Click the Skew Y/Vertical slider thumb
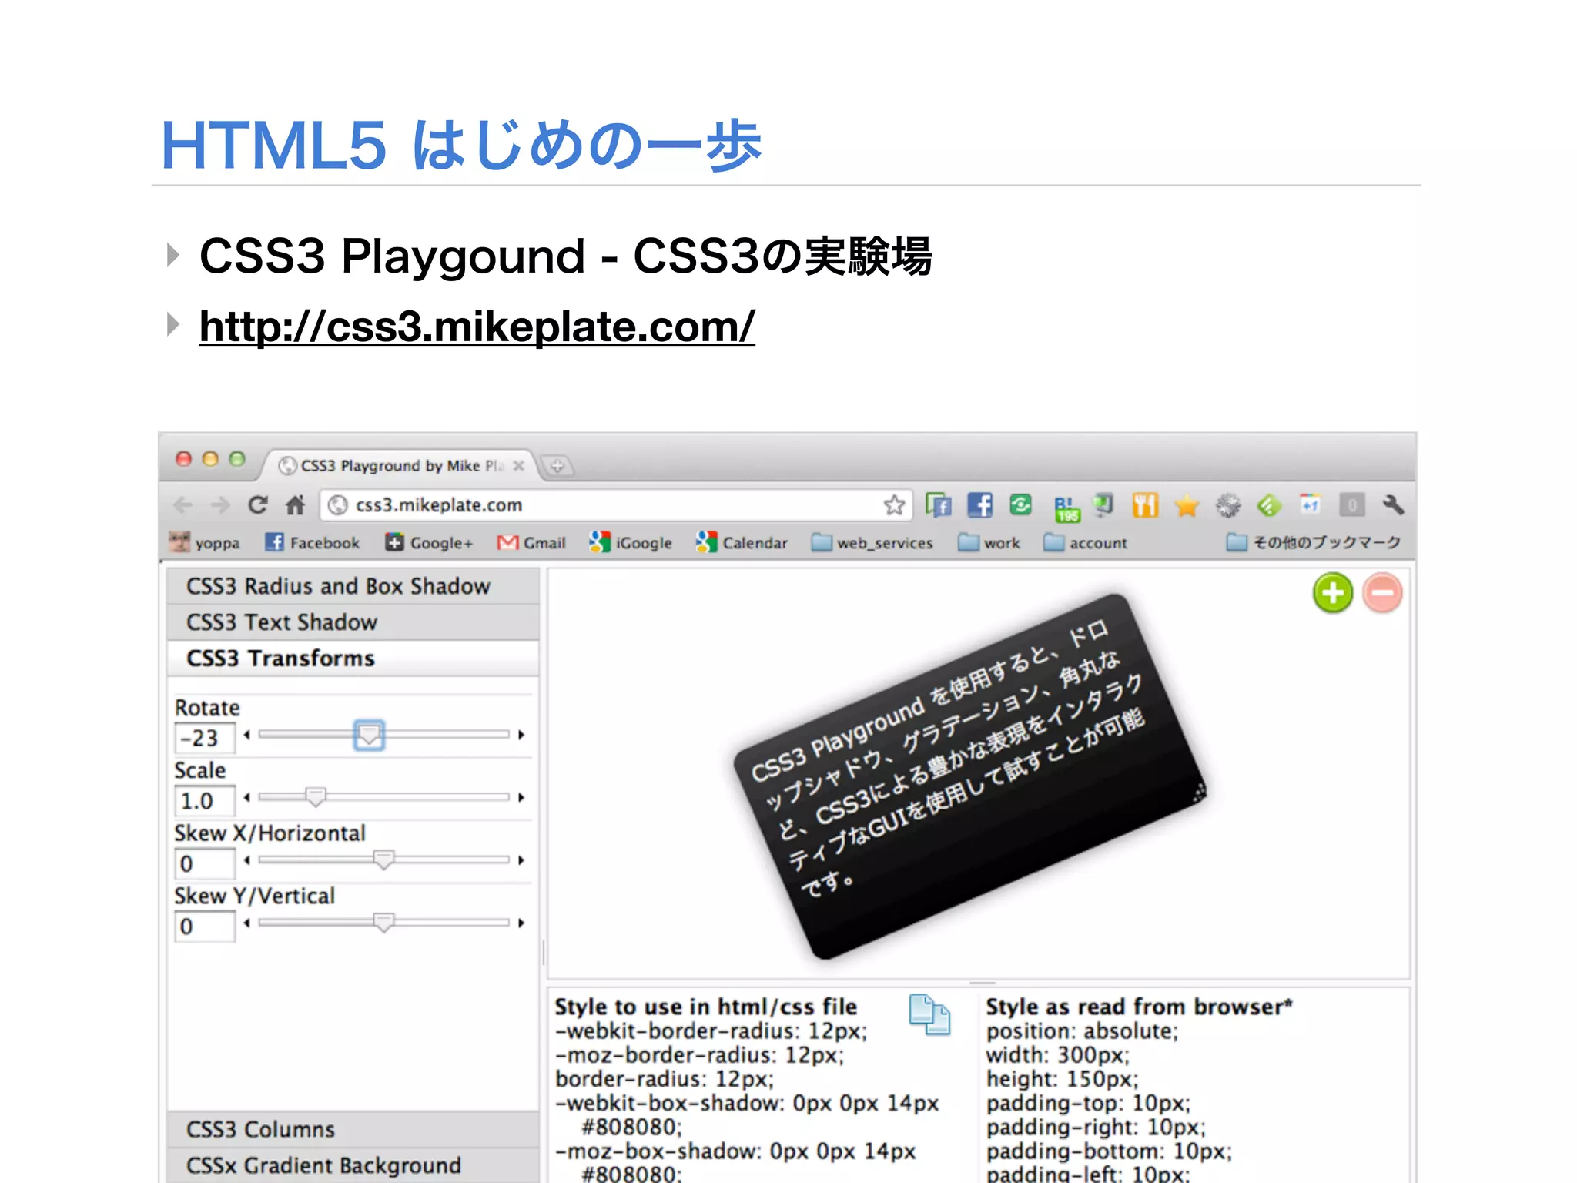 [x=383, y=921]
